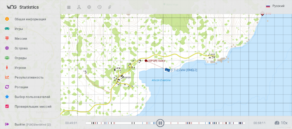Screen dimensions: 292x129
Task: Select the [CTU] Zahir БМД-2 vehicle marker
Action: [167, 70]
